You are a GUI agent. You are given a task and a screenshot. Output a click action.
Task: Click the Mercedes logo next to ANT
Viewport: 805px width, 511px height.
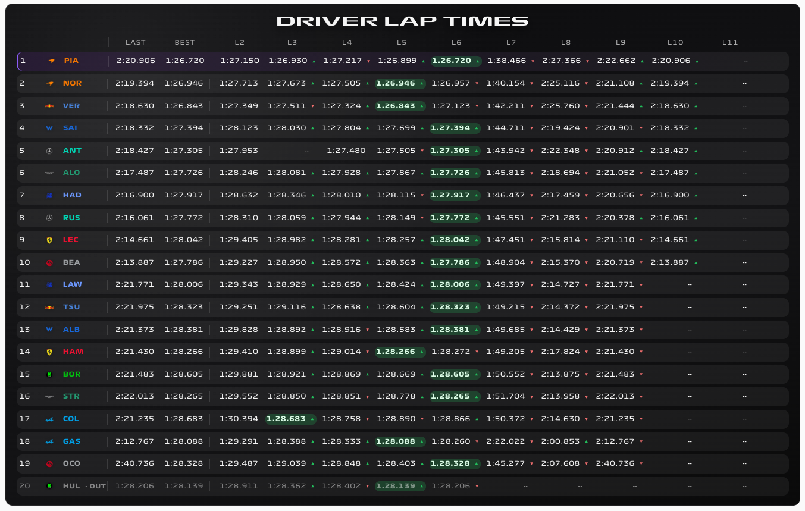pos(49,151)
